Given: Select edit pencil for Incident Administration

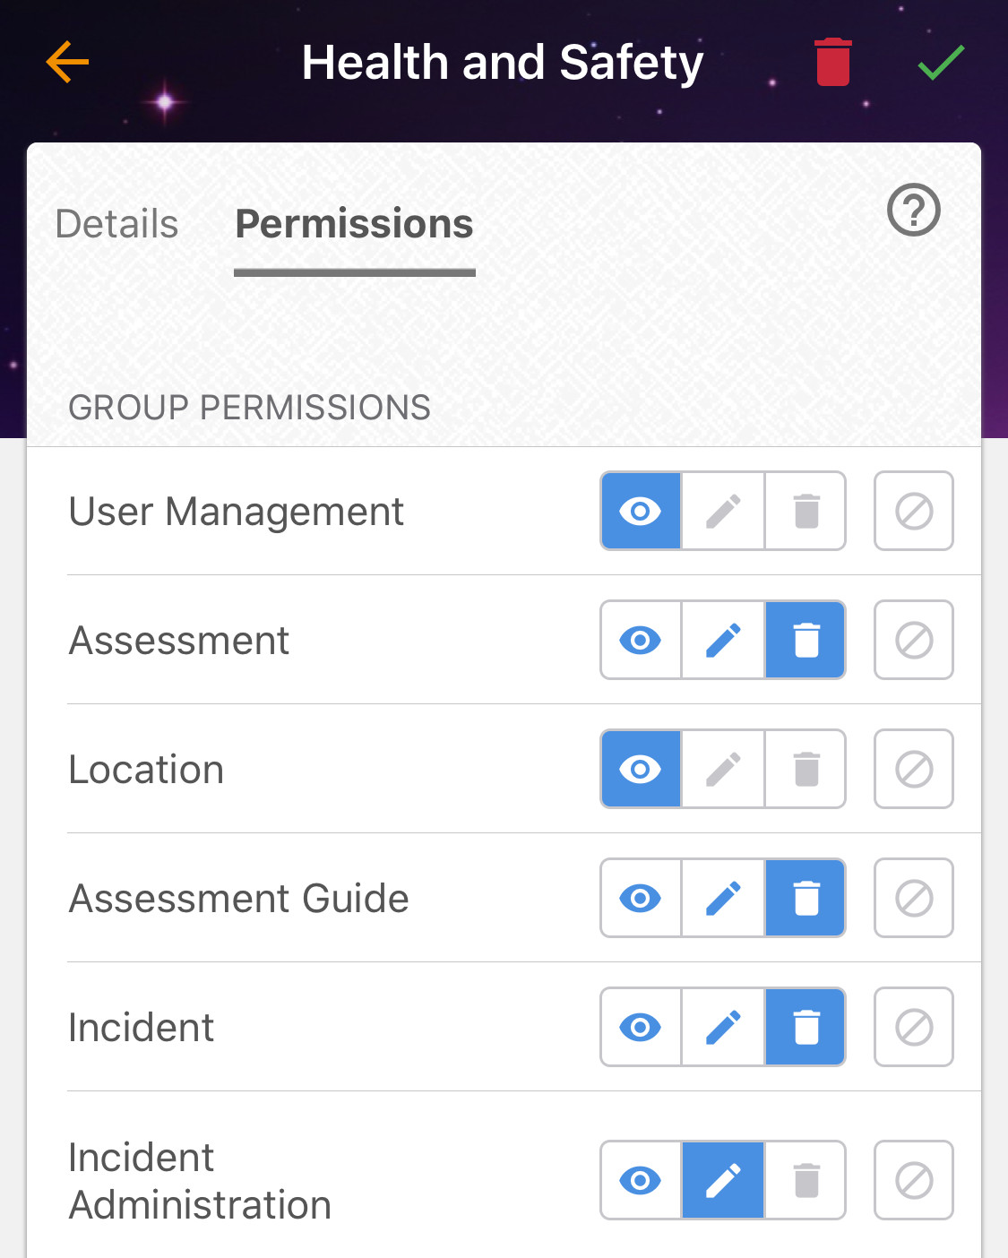Looking at the screenshot, I should [x=723, y=1180].
